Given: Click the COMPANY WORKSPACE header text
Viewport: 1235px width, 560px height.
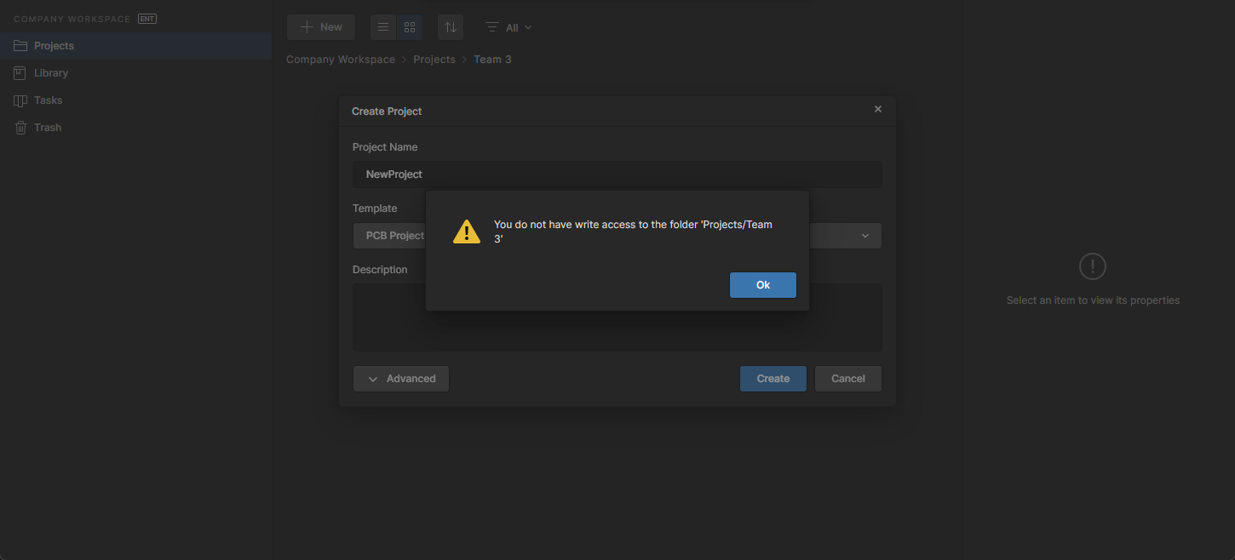Looking at the screenshot, I should pyautogui.click(x=72, y=19).
